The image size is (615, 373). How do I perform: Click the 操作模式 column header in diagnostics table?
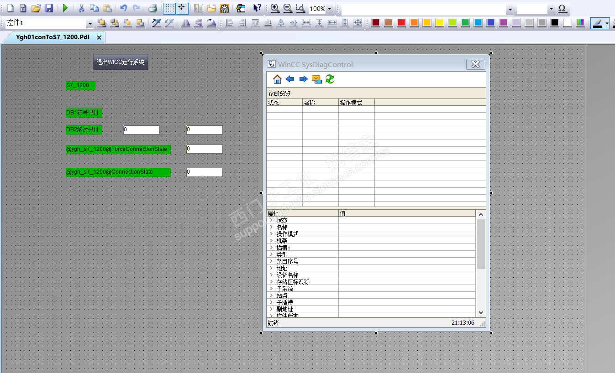[357, 103]
